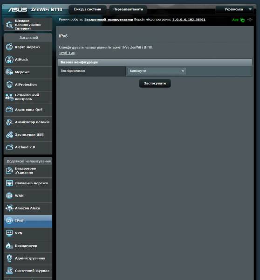Screen dimensions: 260x280
Task: Click the Тип підключення label
Action: pyautogui.click(x=73, y=71)
